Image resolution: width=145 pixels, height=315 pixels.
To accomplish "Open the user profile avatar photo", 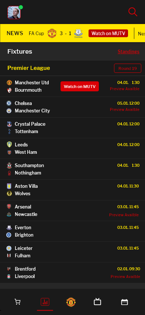I will pyautogui.click(x=14, y=13).
